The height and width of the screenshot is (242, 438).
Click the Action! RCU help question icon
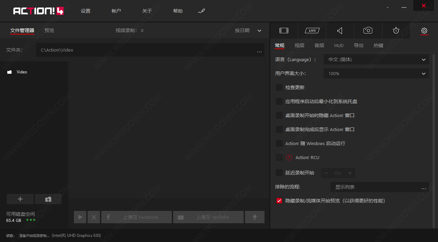tap(289, 157)
